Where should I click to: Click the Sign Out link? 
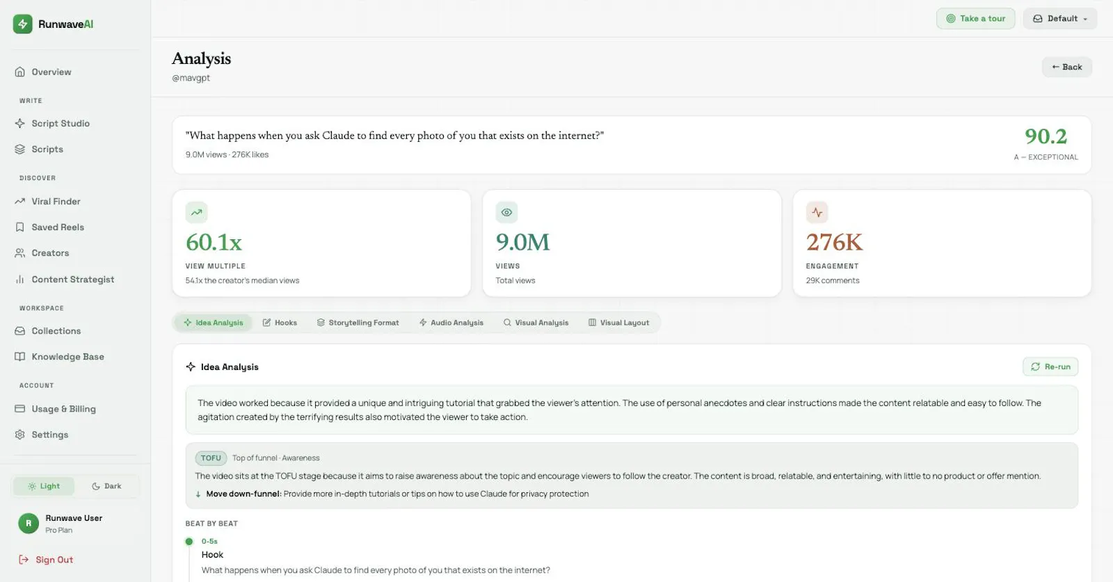(46, 560)
